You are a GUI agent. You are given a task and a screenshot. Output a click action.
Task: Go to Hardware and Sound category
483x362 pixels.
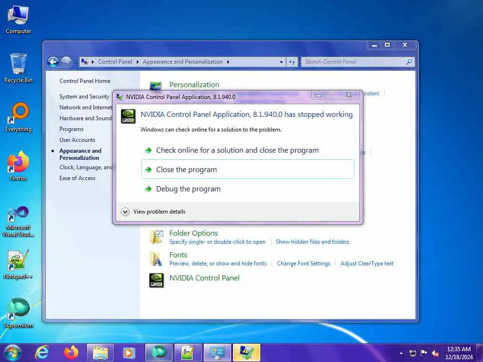click(86, 118)
